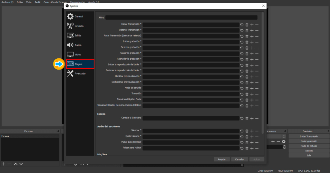Add a new scene with plus icon

click(4, 164)
